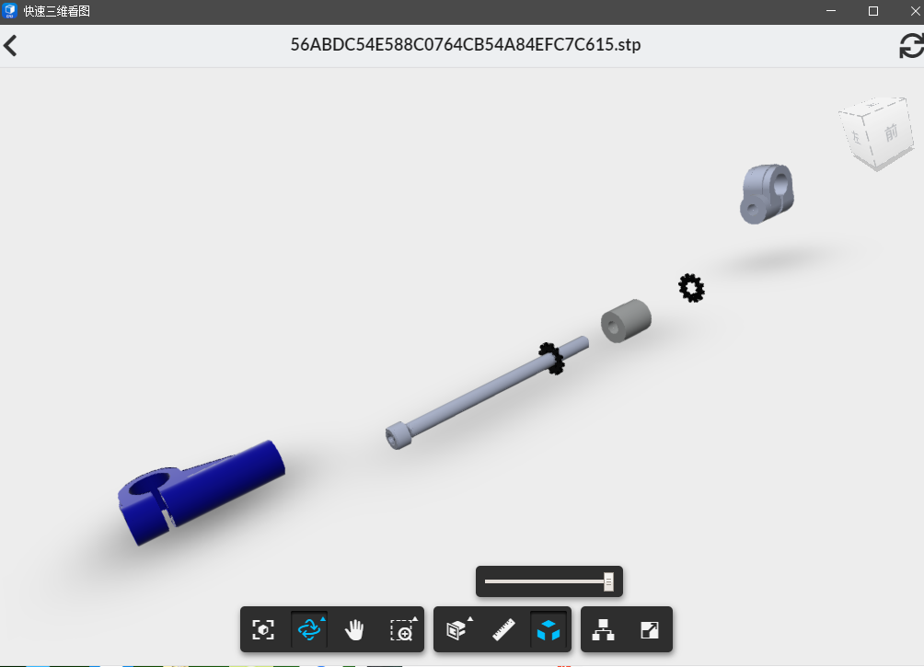Open the model structure tree icon
The image size is (924, 667).
[603, 630]
